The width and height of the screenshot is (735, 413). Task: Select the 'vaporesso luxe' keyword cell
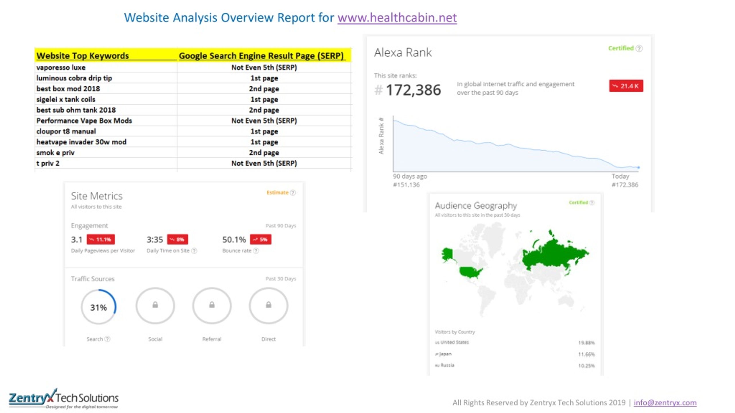coord(106,67)
